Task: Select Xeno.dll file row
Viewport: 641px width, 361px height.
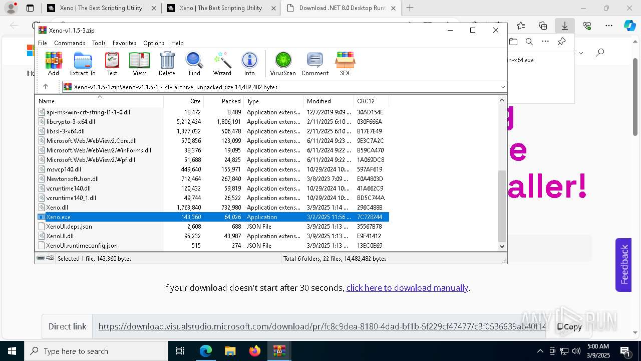Action: click(213, 208)
